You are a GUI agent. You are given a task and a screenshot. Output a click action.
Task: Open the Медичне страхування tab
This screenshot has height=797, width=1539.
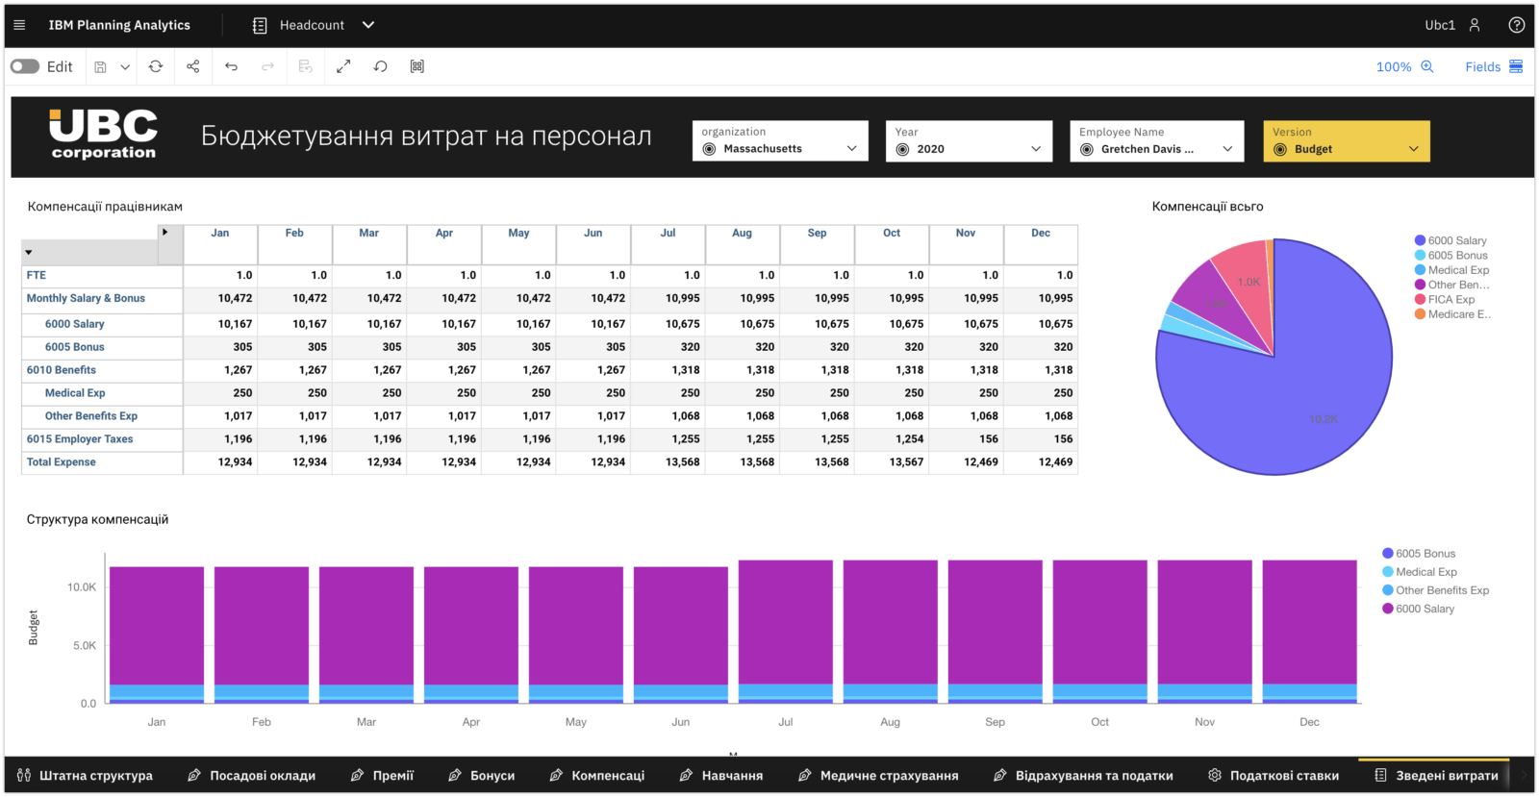[878, 775]
